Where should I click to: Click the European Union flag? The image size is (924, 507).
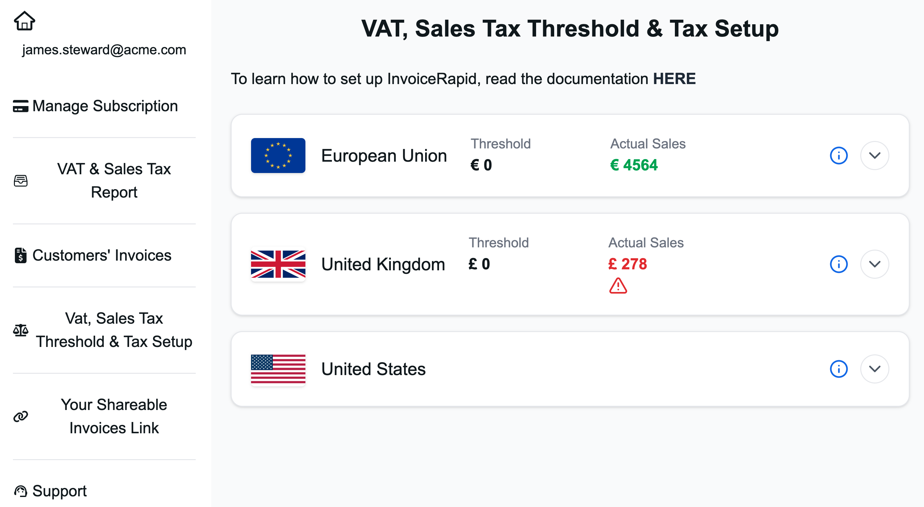point(278,156)
